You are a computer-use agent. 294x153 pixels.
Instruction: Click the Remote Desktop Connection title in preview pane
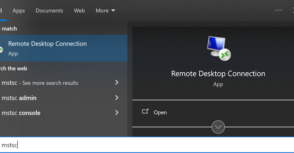tap(218, 74)
